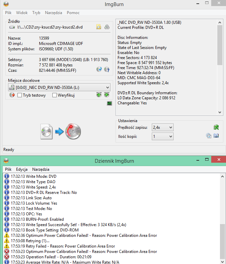
Task: Open the Pomoc menu
Action: pyautogui.click(x=73, y=13)
